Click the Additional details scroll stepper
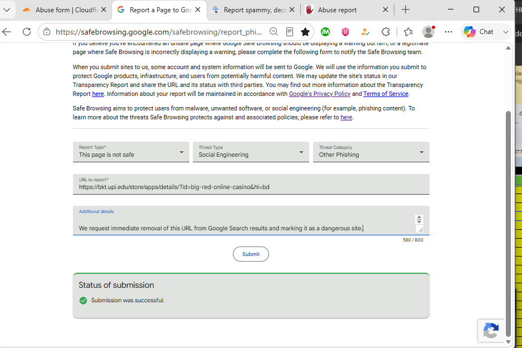The height and width of the screenshot is (348, 522). pyautogui.click(x=419, y=219)
